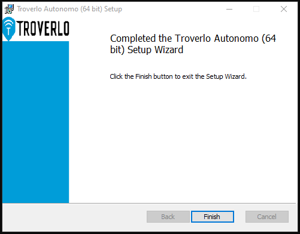
Task: Click the disabled Cancel button
Action: (267, 217)
